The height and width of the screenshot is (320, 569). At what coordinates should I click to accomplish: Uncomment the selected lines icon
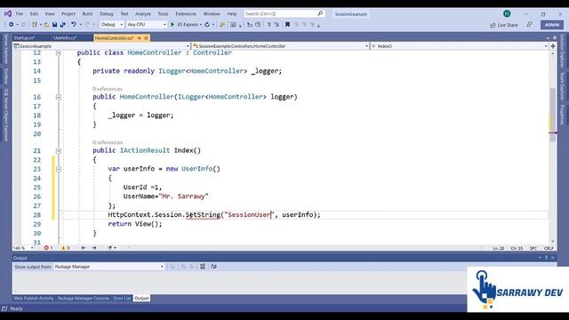click(x=276, y=24)
